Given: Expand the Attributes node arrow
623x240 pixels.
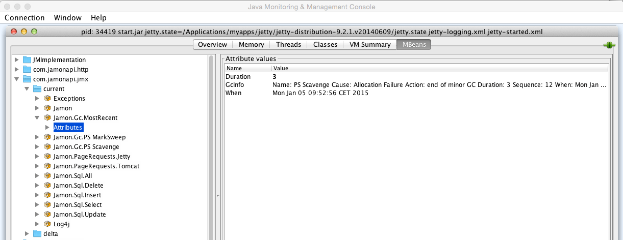Looking at the screenshot, I should 47,128.
